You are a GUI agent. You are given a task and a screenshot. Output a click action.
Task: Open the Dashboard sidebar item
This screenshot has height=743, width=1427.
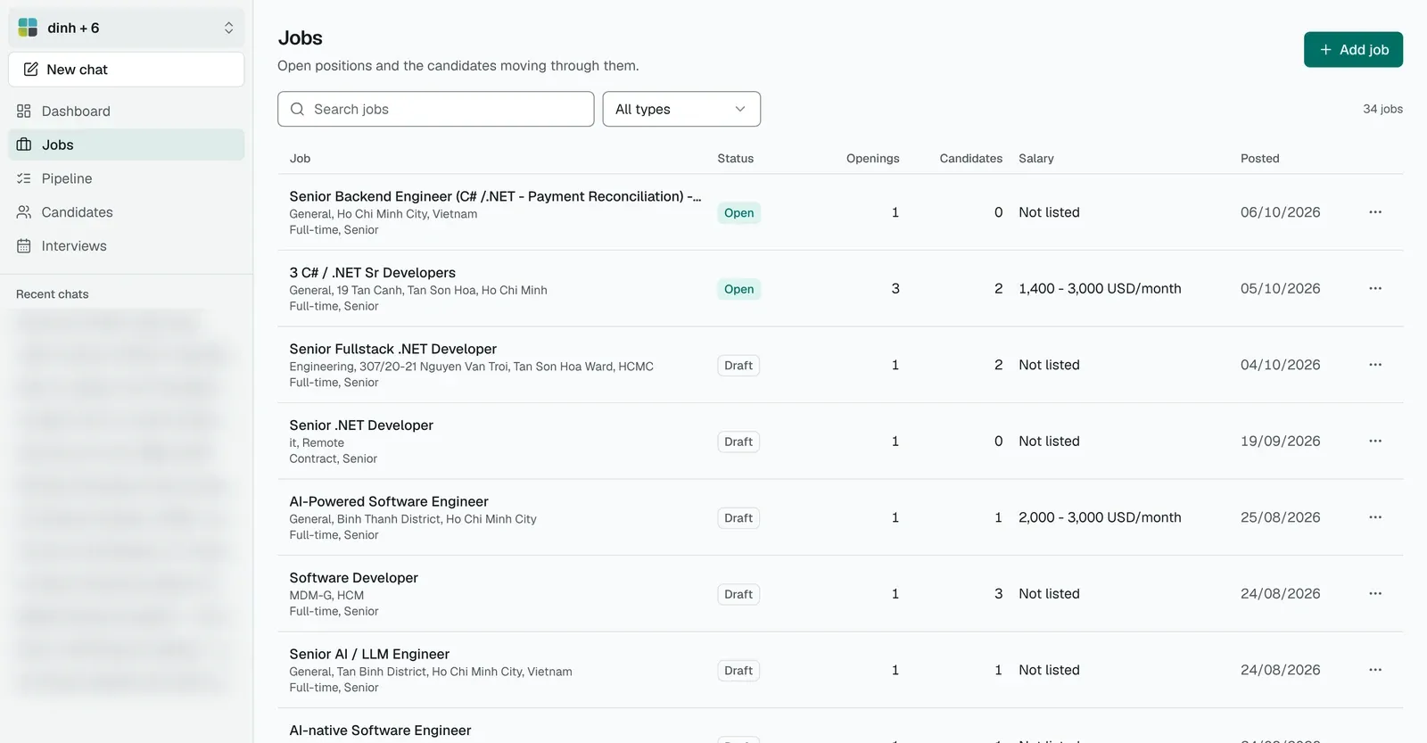[127, 111]
